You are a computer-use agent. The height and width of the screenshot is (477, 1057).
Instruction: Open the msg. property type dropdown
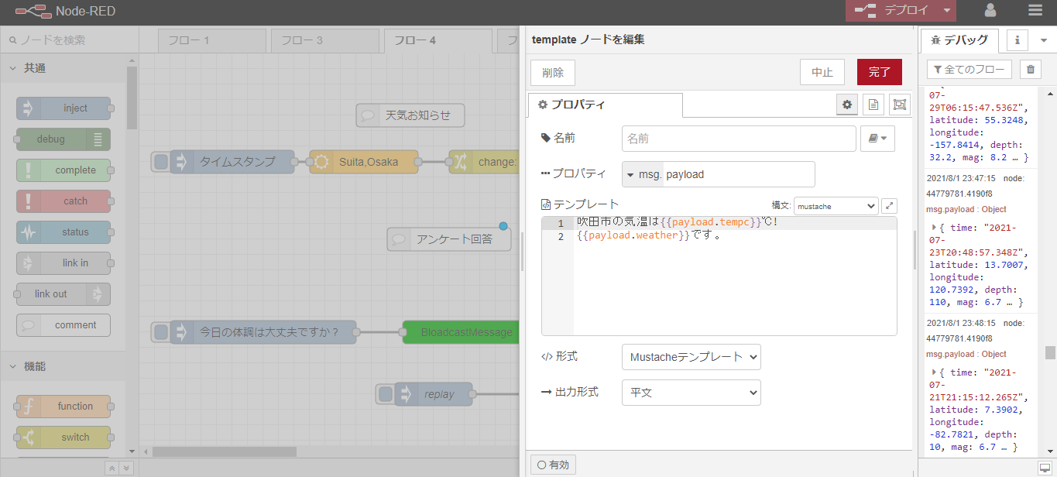point(643,174)
